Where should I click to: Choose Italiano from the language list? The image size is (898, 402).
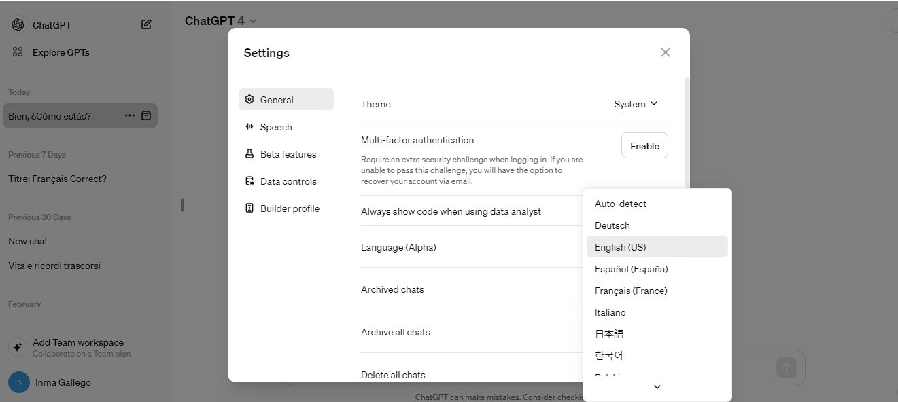[x=657, y=312]
